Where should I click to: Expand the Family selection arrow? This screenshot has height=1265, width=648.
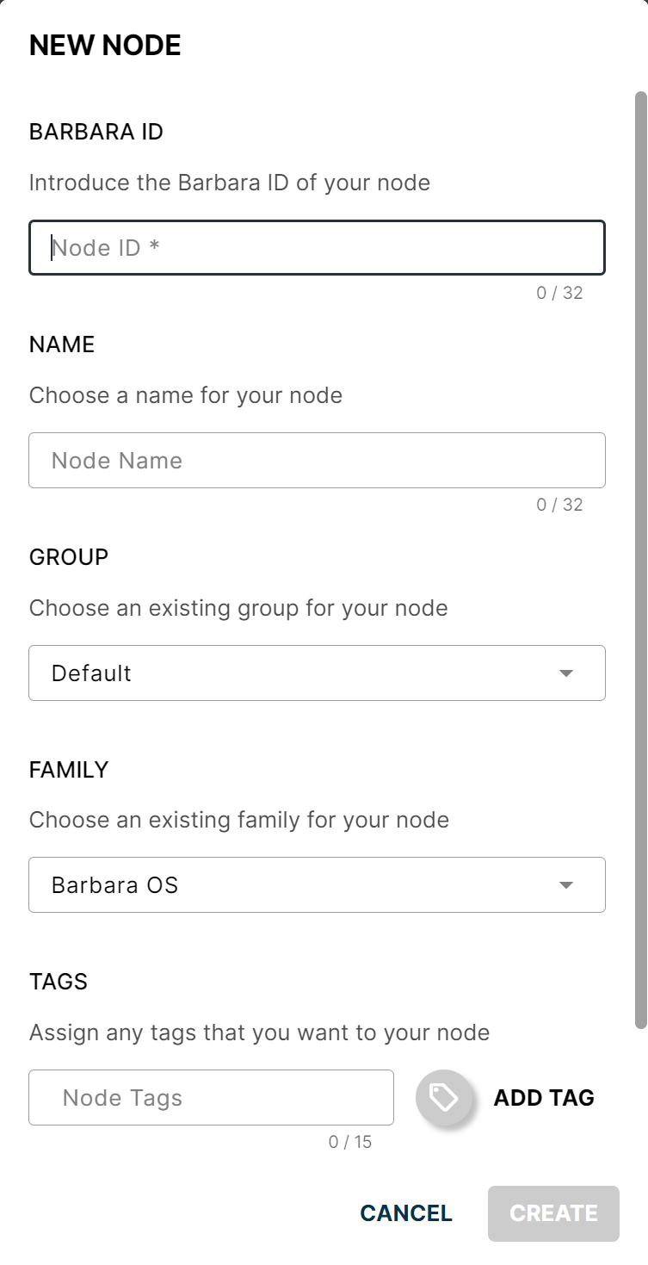565,884
